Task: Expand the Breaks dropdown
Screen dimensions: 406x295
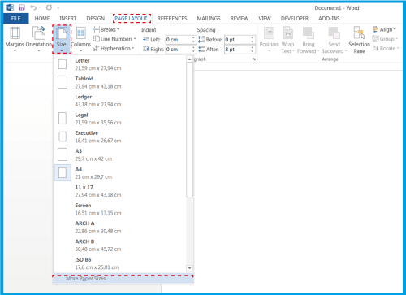Action: pyautogui.click(x=106, y=29)
